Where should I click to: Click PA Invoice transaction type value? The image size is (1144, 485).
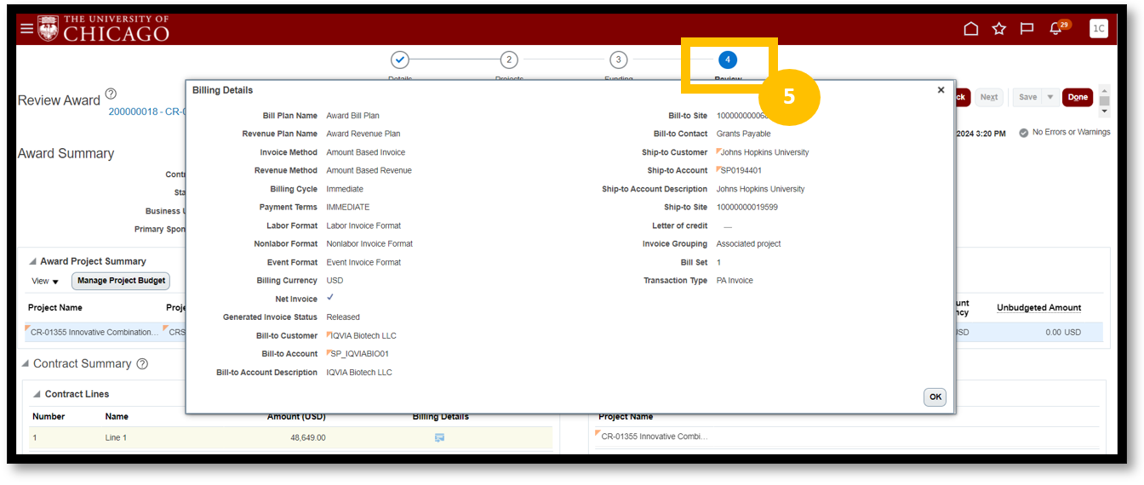[x=735, y=280]
